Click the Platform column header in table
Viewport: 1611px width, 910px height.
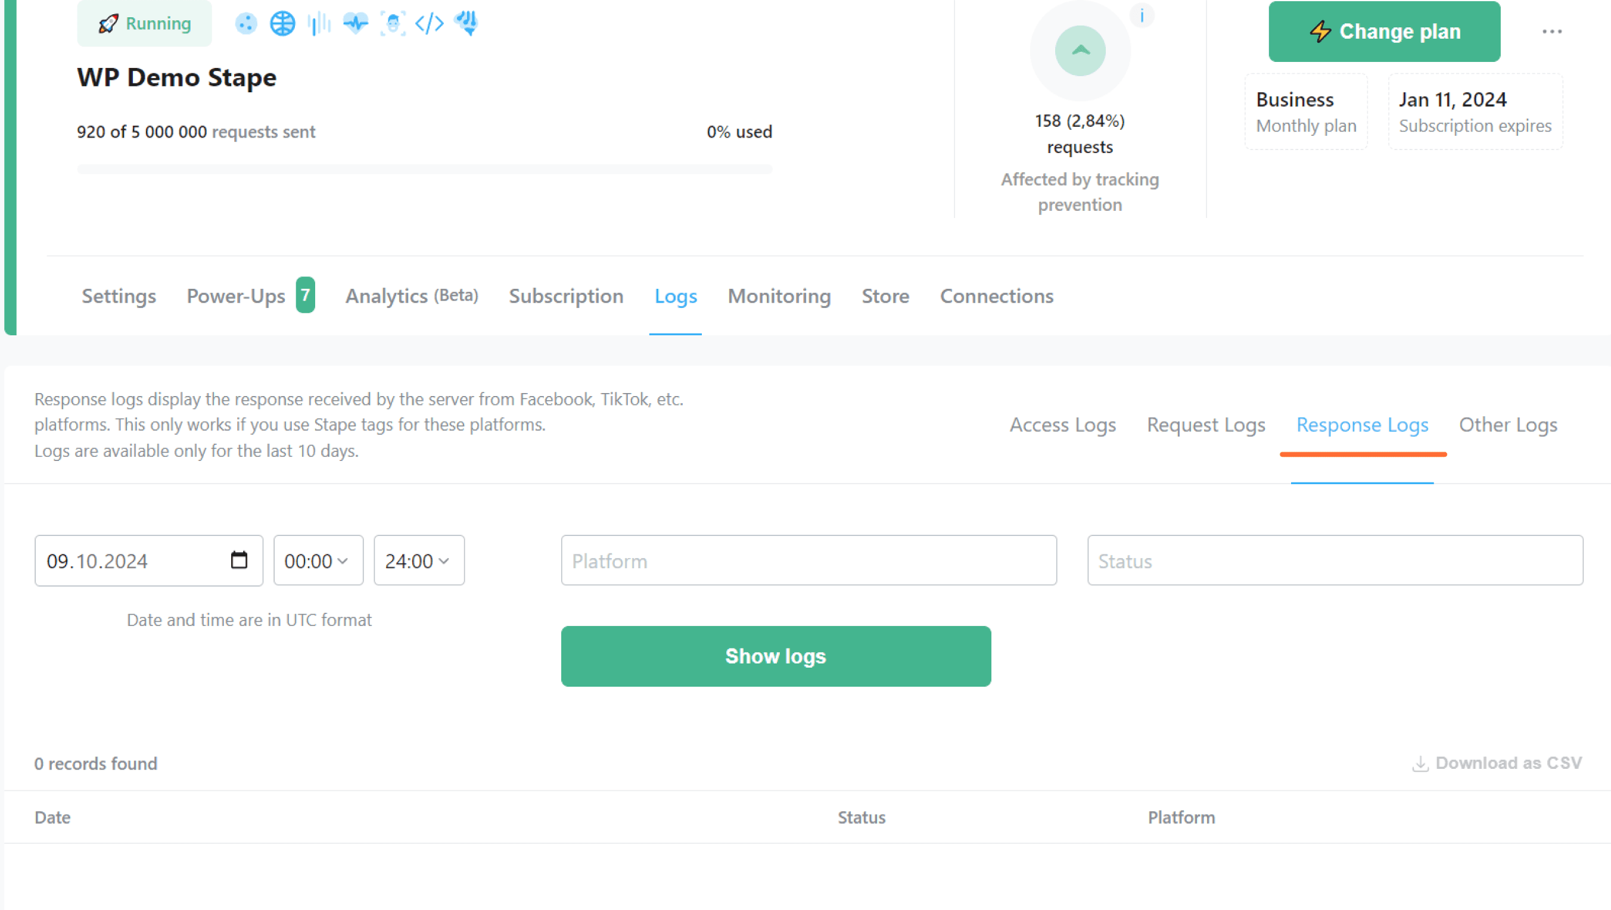click(1181, 818)
